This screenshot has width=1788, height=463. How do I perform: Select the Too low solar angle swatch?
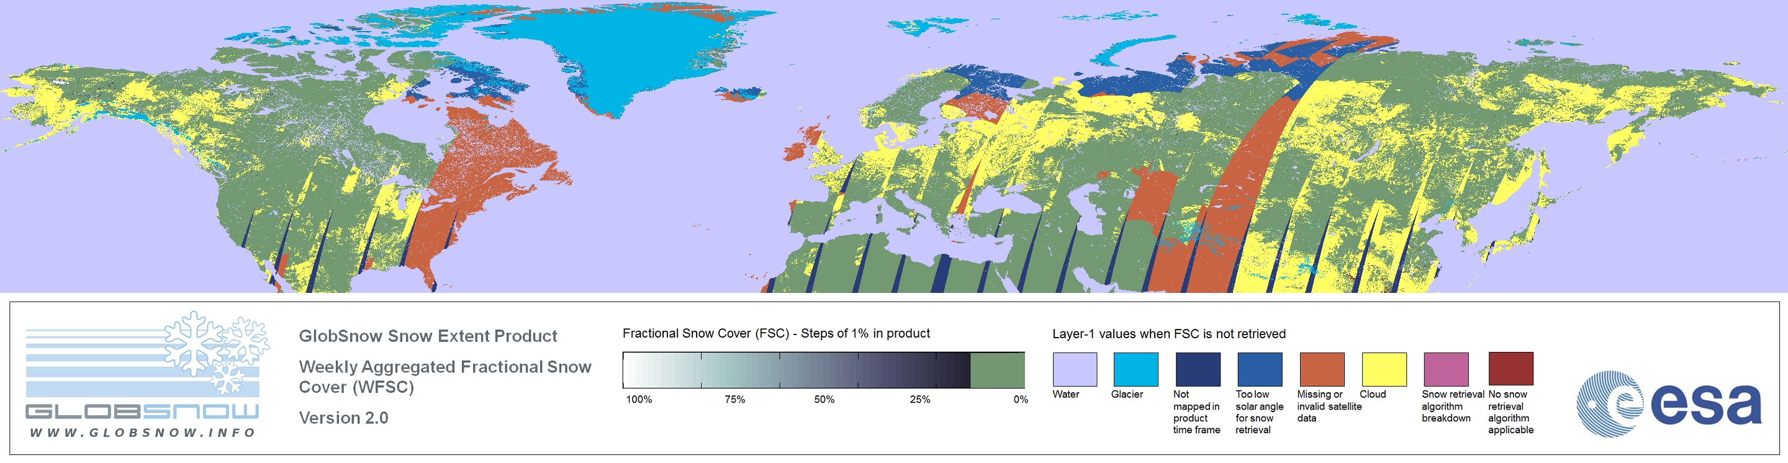coord(1260,369)
